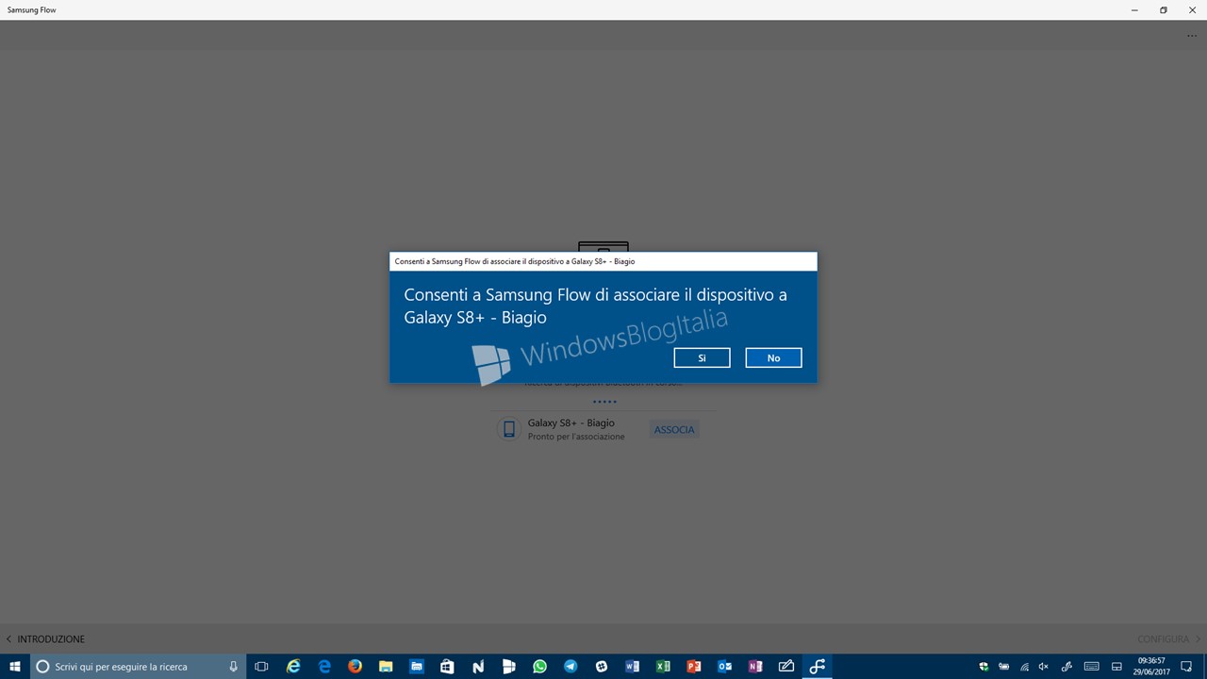Open the three-dots more options menu
1207x679 pixels.
[1192, 36]
